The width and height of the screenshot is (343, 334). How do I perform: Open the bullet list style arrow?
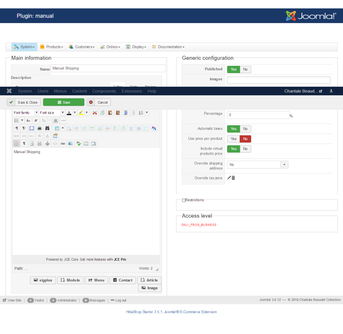coord(22,121)
